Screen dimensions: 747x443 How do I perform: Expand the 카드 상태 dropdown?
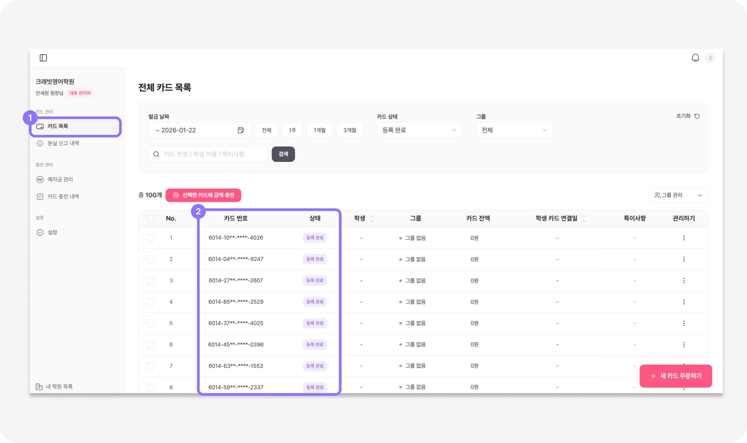(419, 130)
